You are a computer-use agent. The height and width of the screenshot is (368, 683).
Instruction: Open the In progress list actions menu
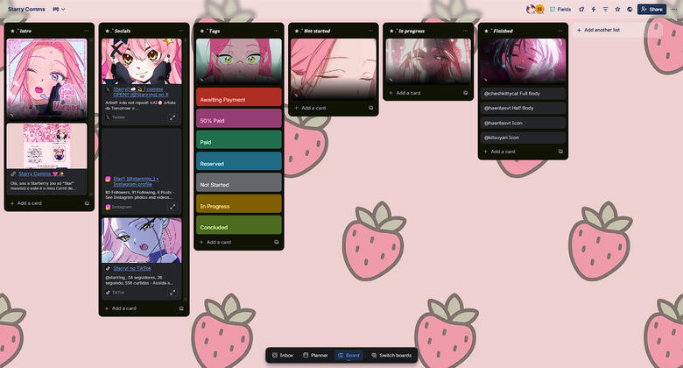(465, 31)
